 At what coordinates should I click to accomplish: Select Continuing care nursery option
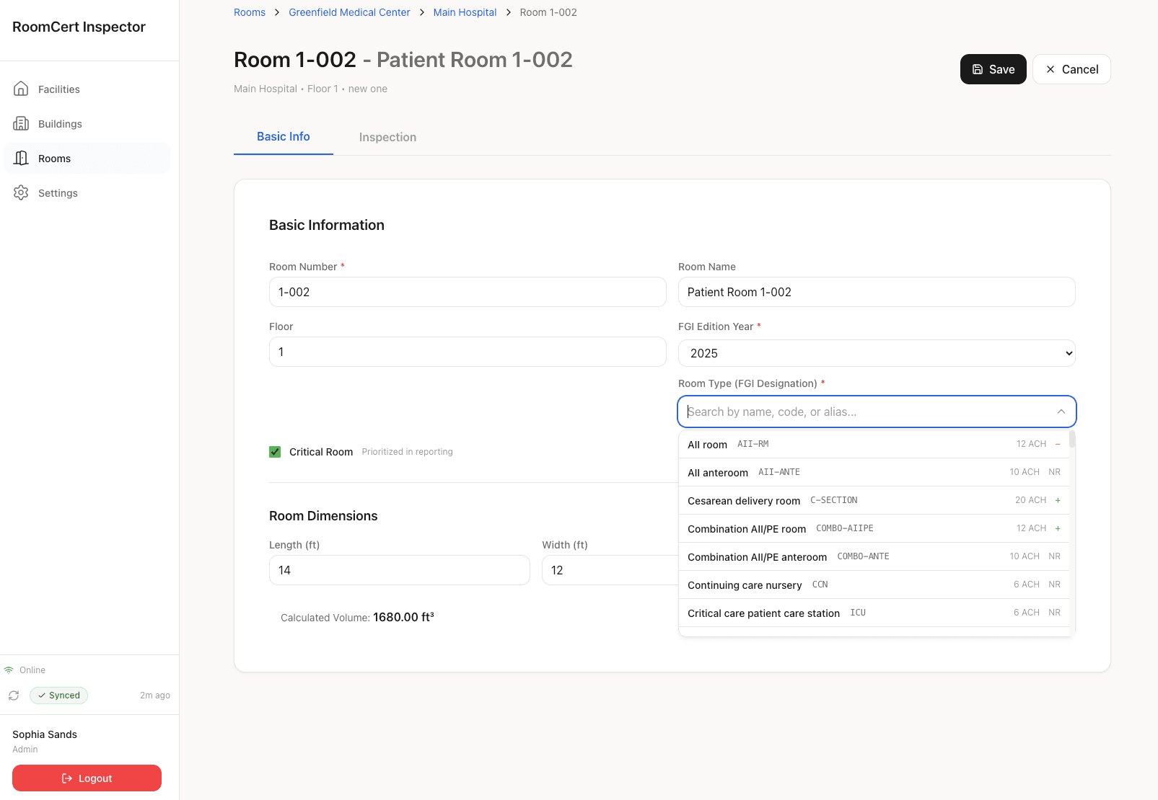(874, 585)
